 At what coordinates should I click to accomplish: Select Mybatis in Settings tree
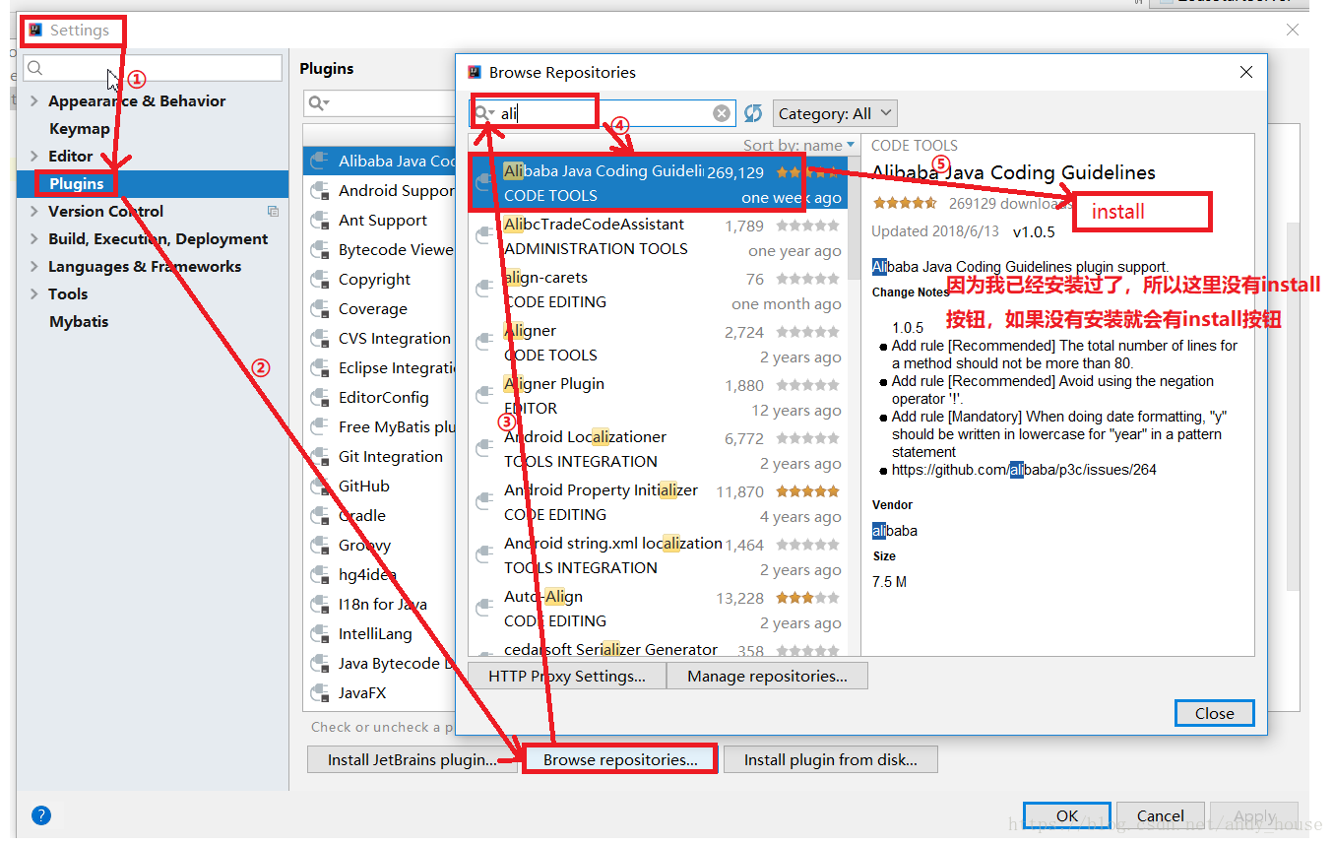click(79, 322)
